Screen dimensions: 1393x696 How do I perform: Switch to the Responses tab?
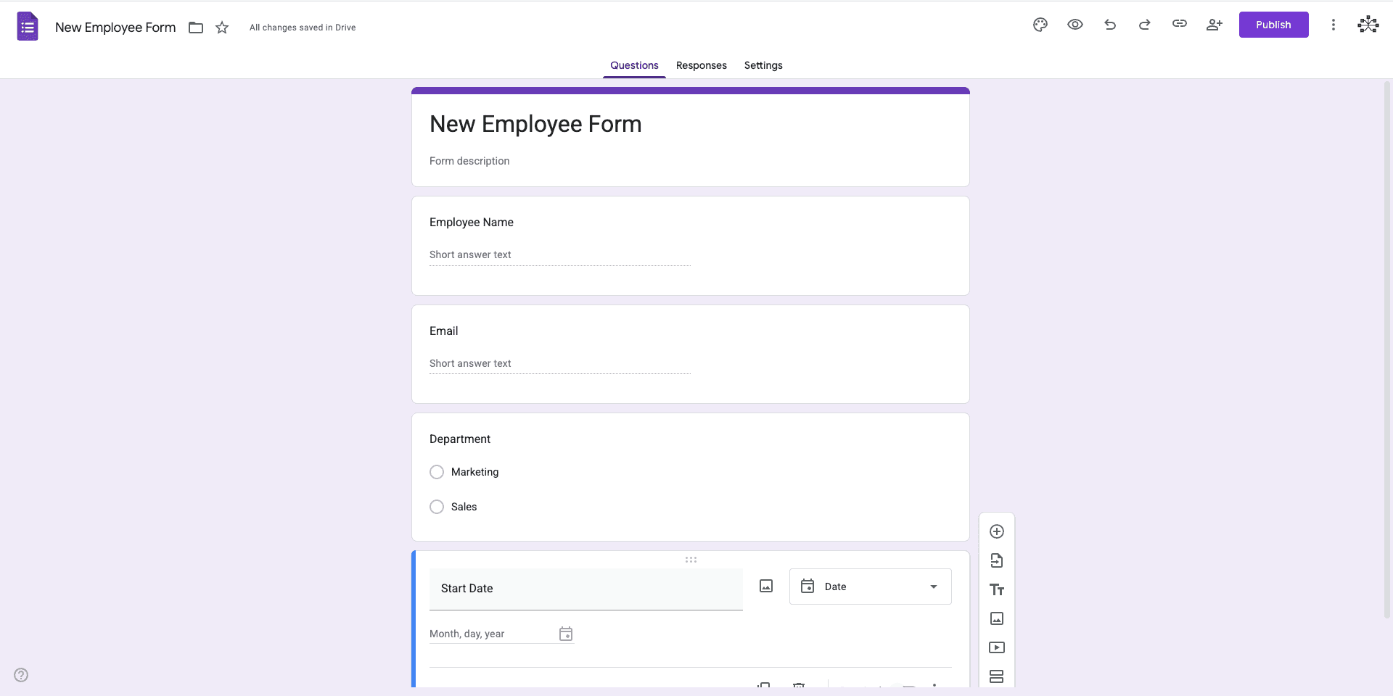701,65
